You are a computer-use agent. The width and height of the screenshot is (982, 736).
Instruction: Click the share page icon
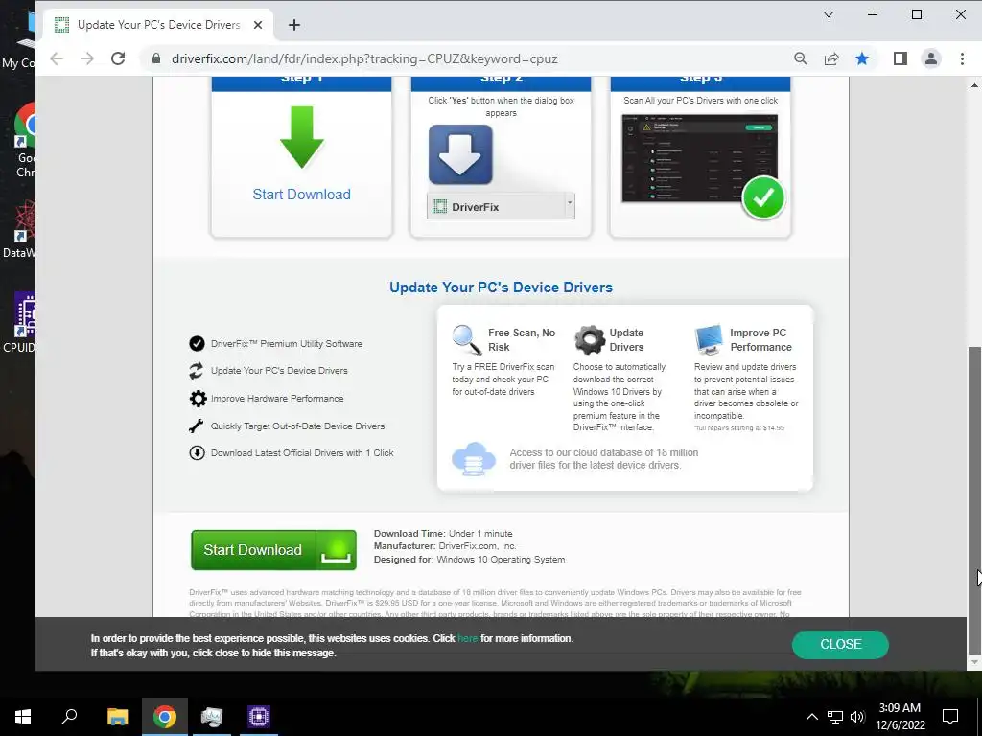(x=831, y=58)
